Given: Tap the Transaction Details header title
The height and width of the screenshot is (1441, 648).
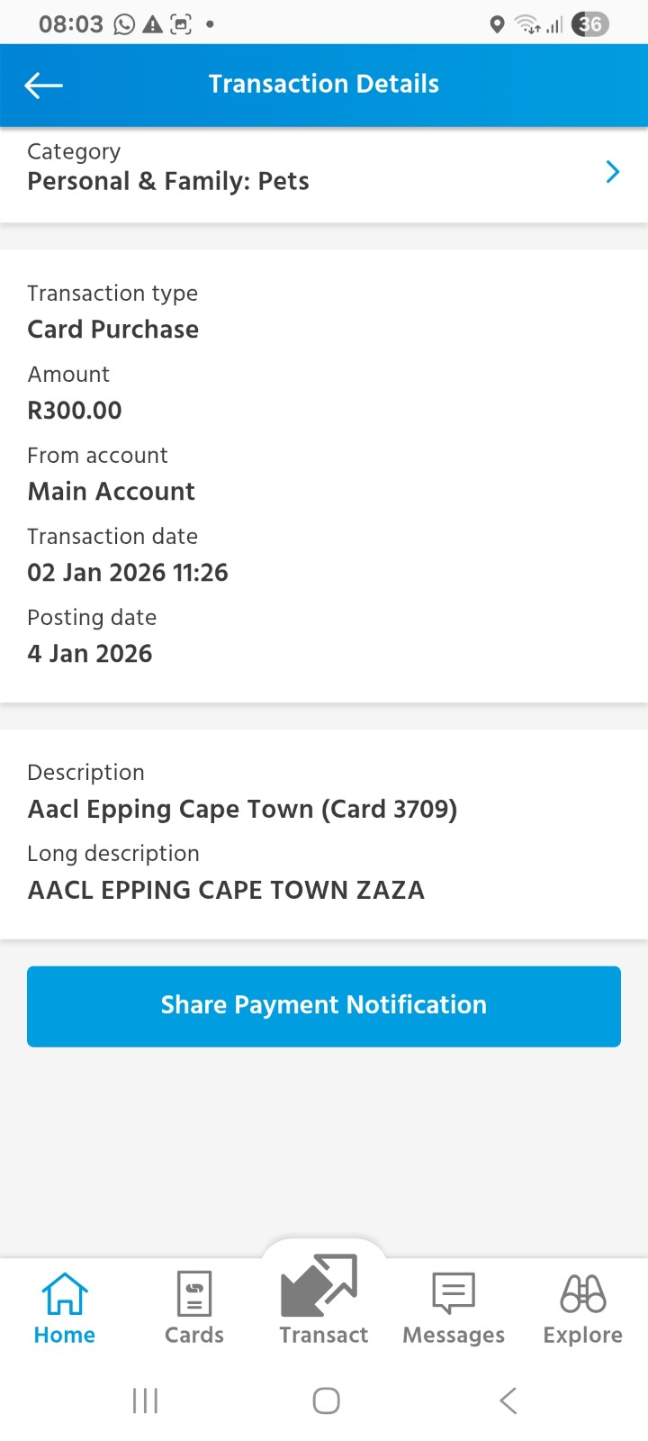Looking at the screenshot, I should coord(324,84).
